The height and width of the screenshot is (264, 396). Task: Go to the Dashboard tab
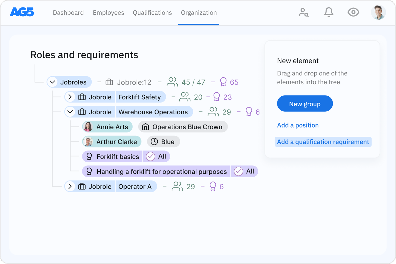coord(68,13)
